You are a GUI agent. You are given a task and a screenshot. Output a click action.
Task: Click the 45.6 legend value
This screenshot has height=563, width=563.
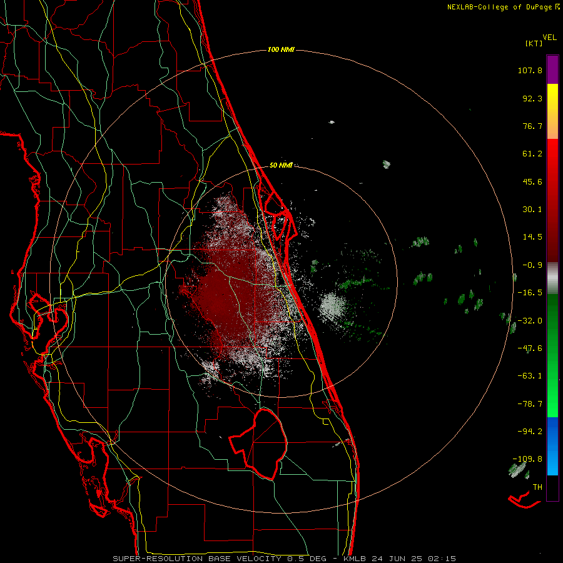(x=532, y=181)
